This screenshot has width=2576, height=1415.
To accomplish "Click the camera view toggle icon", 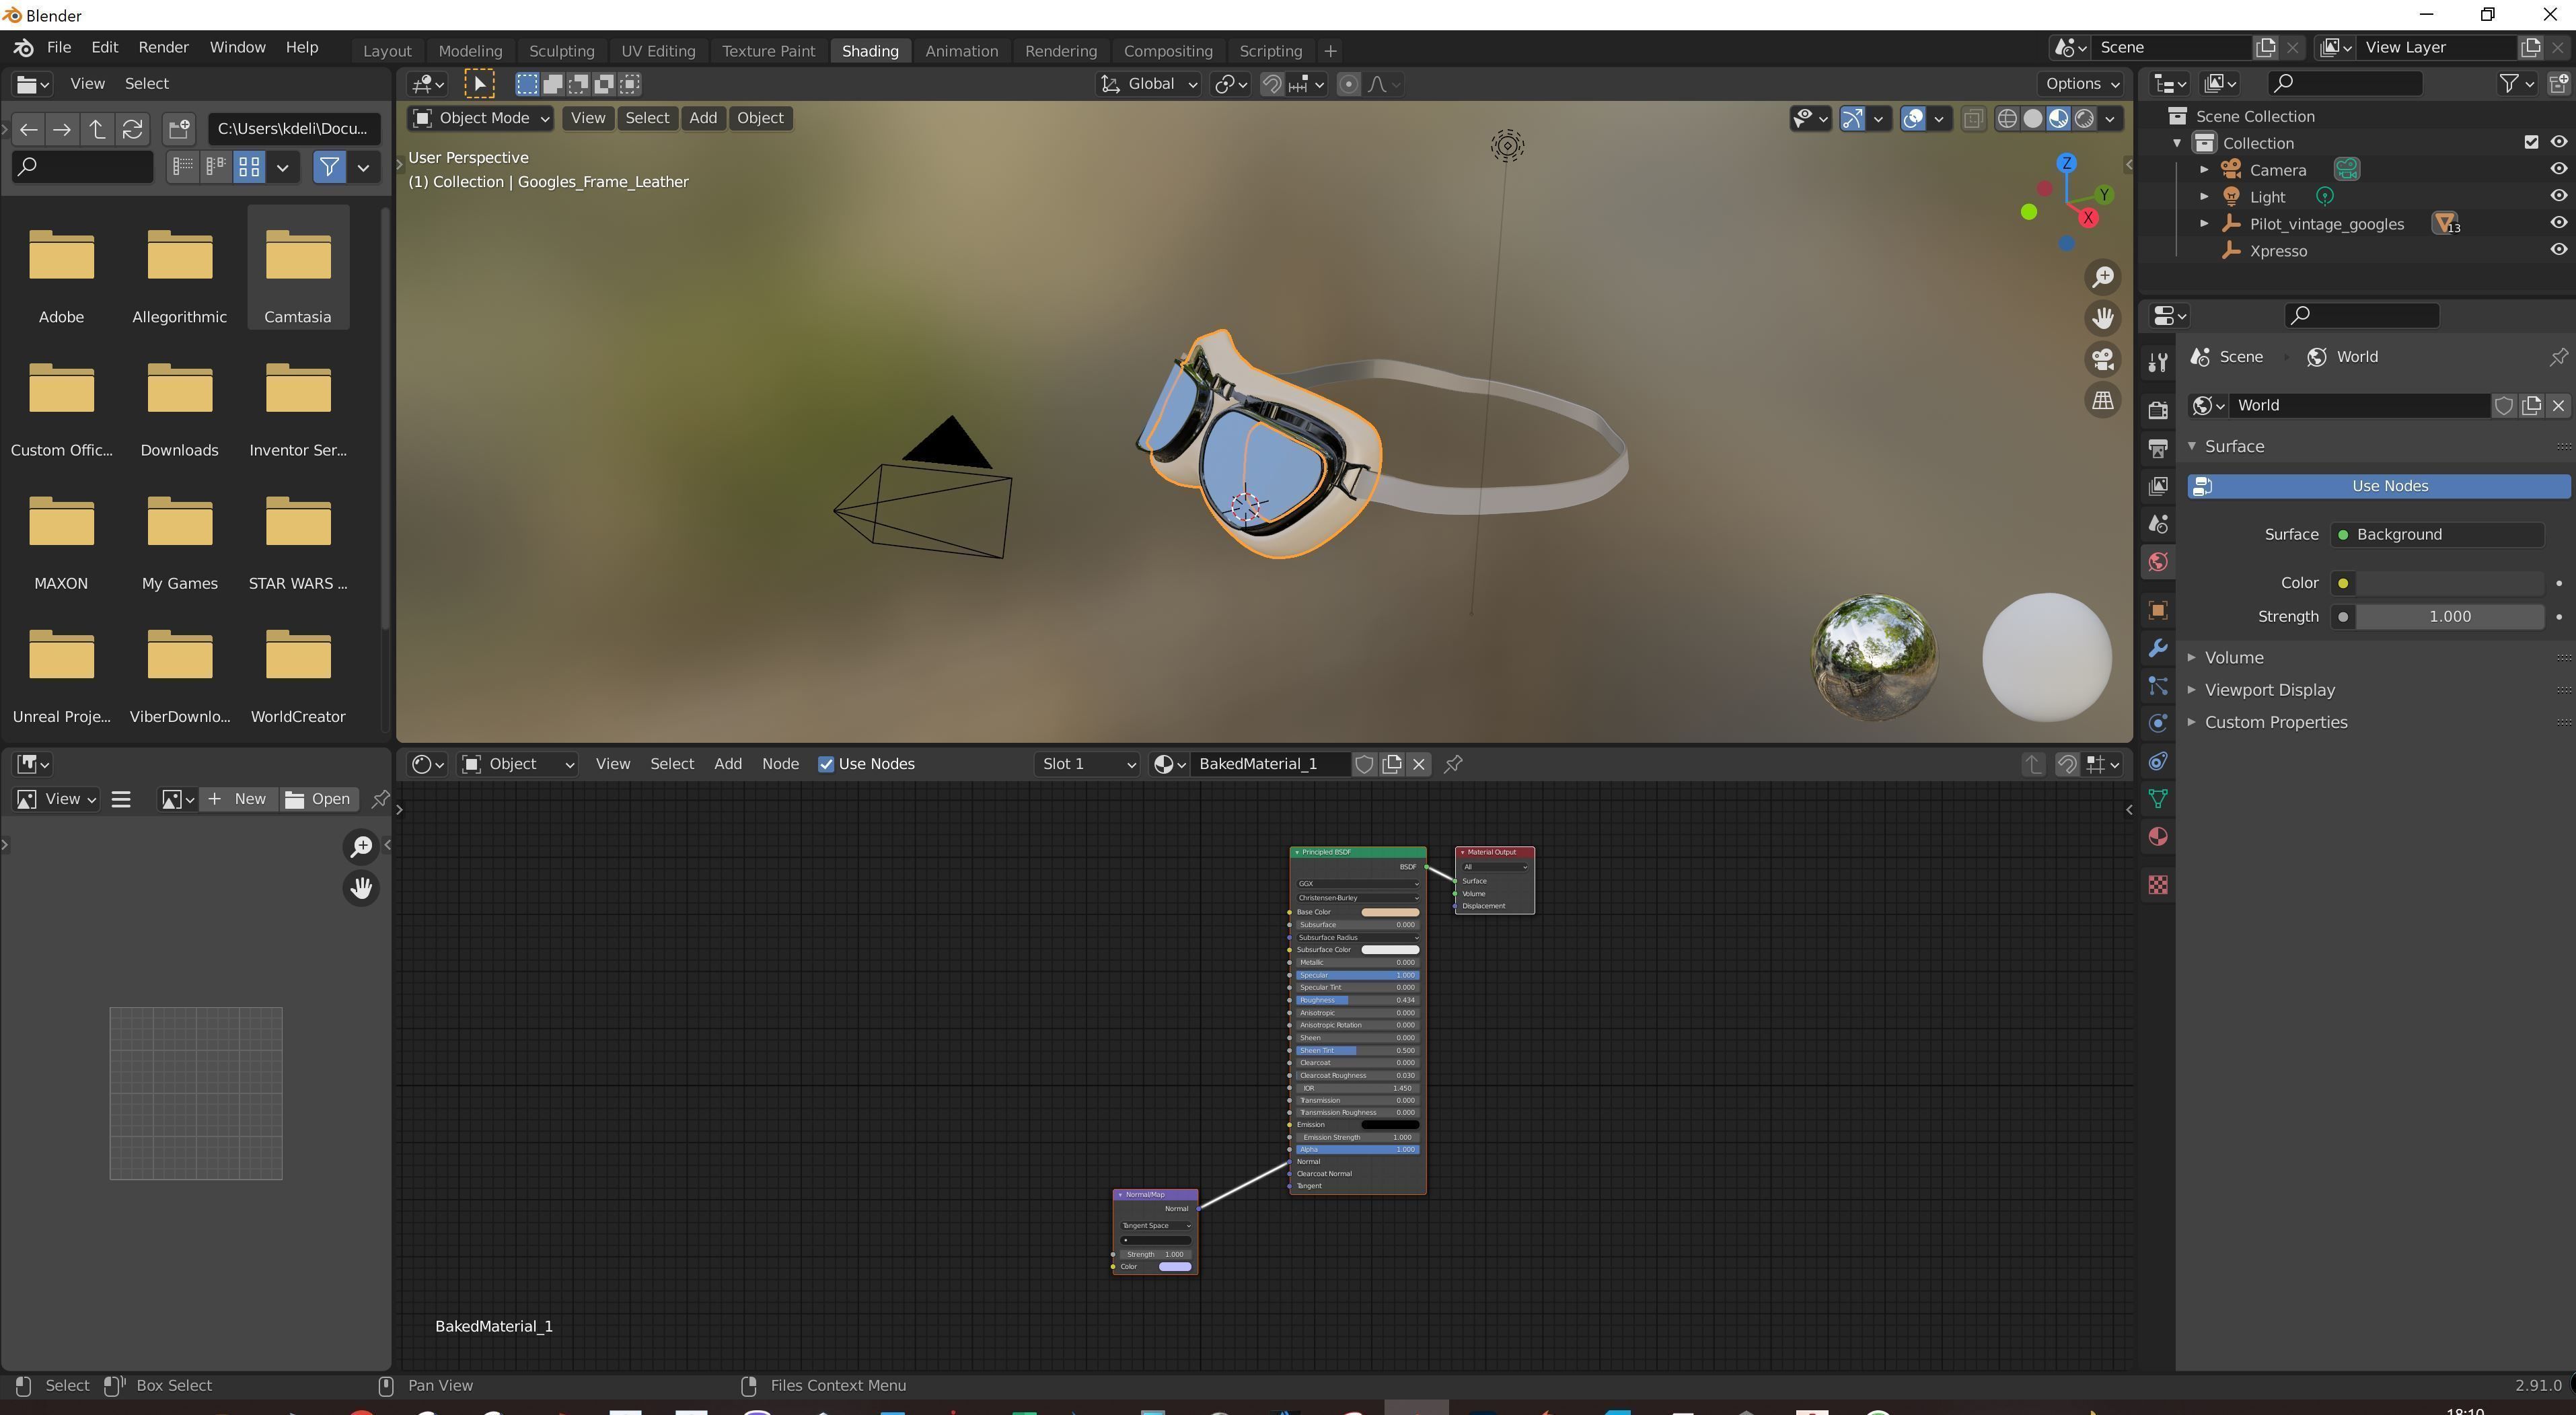I will [2103, 359].
